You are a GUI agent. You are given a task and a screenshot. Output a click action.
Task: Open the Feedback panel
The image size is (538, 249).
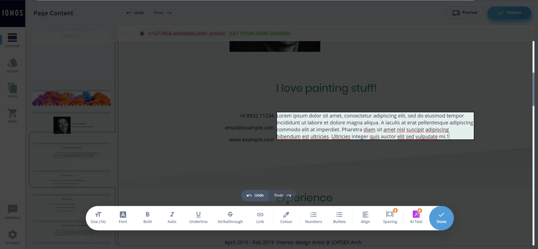point(13,212)
